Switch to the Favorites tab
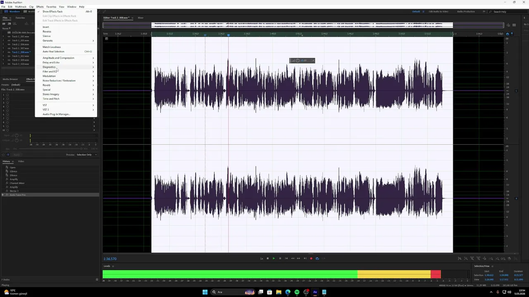 tap(20, 18)
